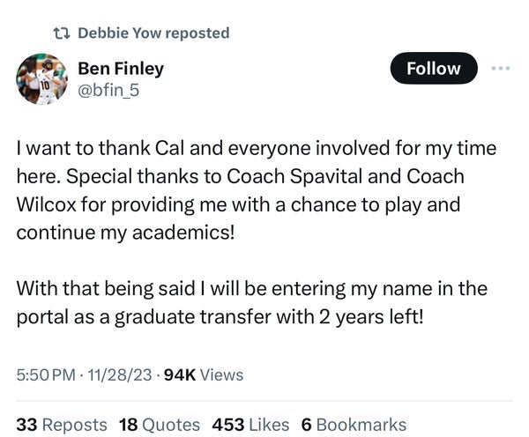529x437 pixels.
Task: Show the 453 Likes list
Action: tap(250, 424)
